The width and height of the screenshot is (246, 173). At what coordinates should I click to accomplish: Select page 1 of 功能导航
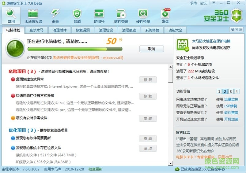click(219, 91)
